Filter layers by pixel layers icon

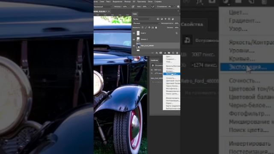[158, 19]
